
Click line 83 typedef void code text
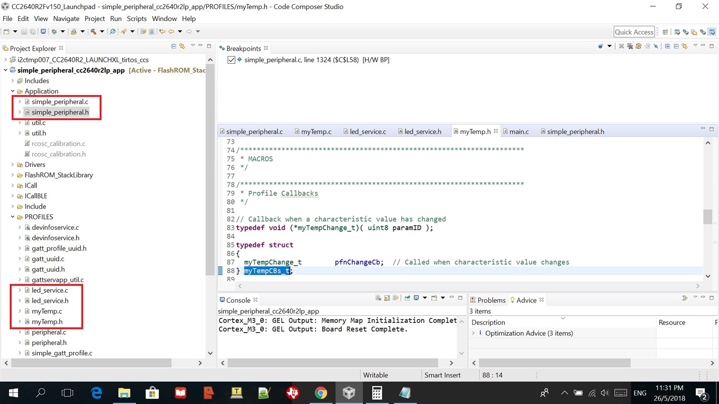(x=334, y=228)
